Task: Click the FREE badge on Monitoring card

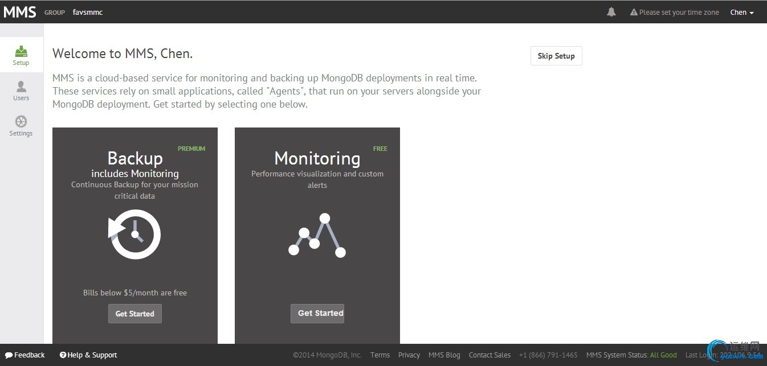Action: coord(380,149)
